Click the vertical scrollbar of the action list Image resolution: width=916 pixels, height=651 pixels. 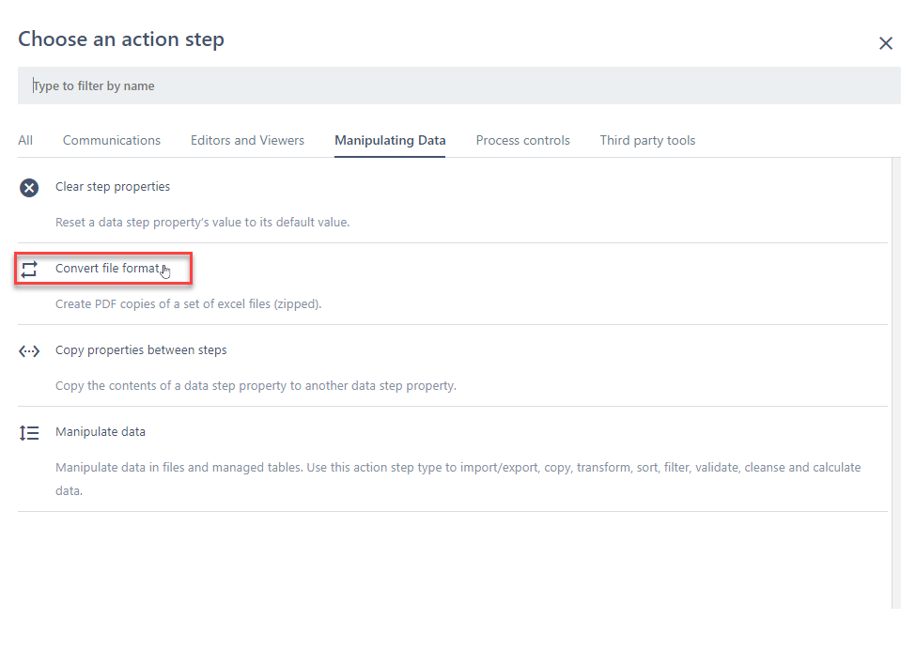895,376
